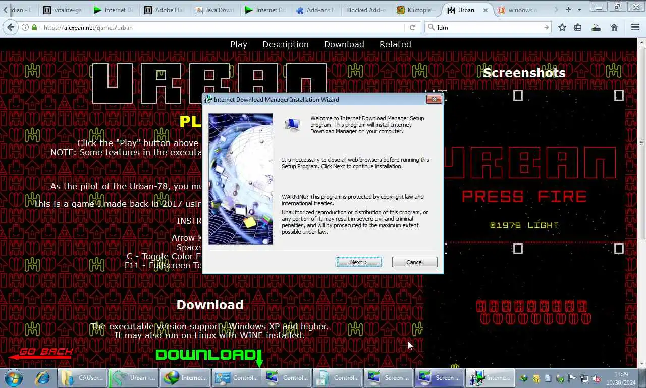Open the IDM installer taskbar button at right
The image size is (646, 388).
point(490,378)
